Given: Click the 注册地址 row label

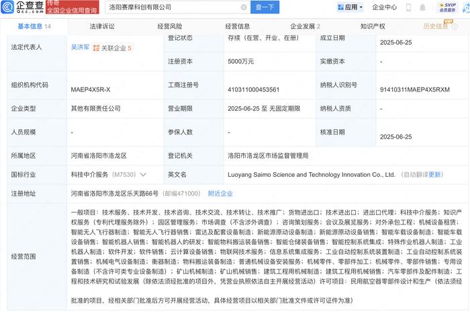Looking at the screenshot, I should click(x=23, y=194).
